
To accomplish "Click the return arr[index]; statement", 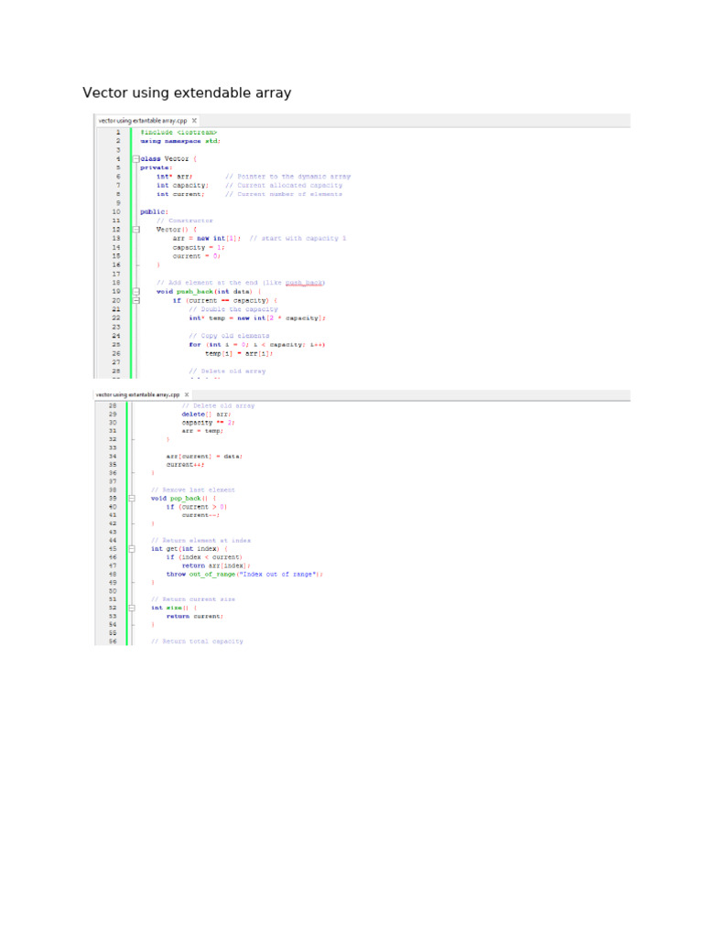I will [216, 565].
